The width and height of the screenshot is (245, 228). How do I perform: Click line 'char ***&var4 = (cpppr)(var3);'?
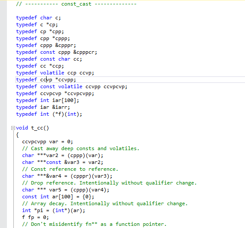point(67,176)
